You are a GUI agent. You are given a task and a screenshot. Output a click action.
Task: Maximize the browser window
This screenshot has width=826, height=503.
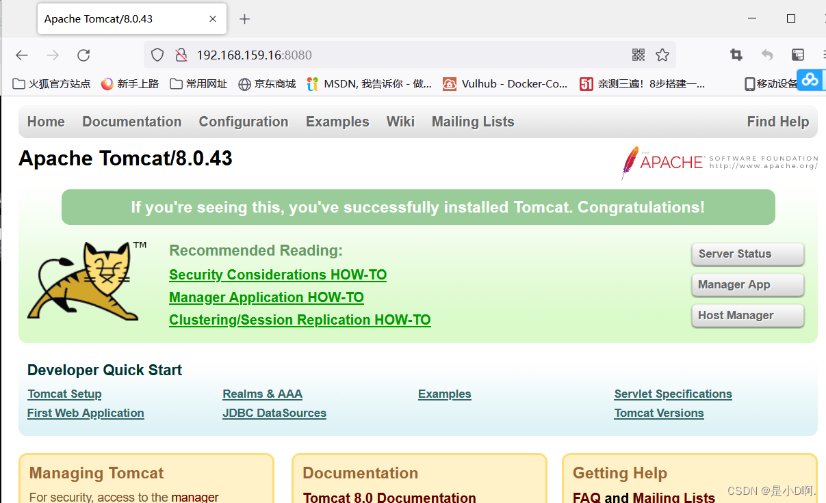[x=791, y=19]
